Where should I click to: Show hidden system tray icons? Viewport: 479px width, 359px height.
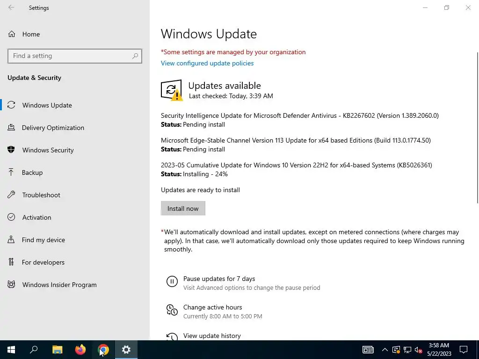385,350
